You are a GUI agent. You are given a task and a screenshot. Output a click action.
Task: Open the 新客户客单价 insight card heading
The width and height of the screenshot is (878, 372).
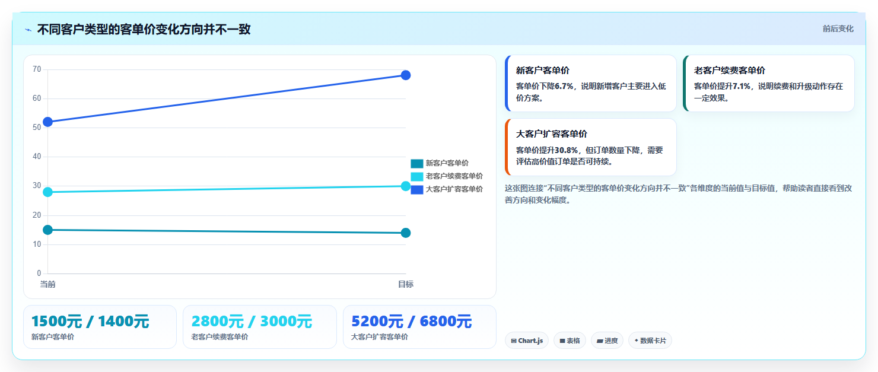tap(543, 71)
